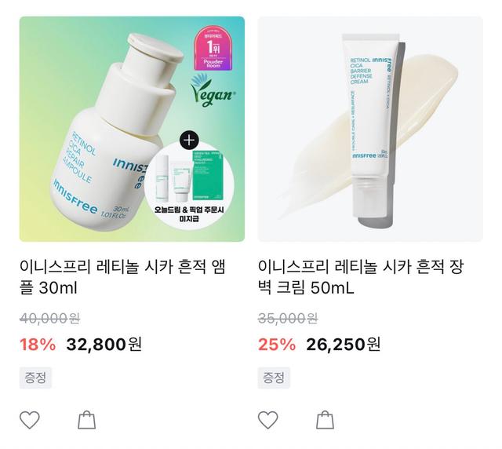Add ampoule 30ml to shopping bag
The width and height of the screenshot is (502, 449).
[87, 420]
